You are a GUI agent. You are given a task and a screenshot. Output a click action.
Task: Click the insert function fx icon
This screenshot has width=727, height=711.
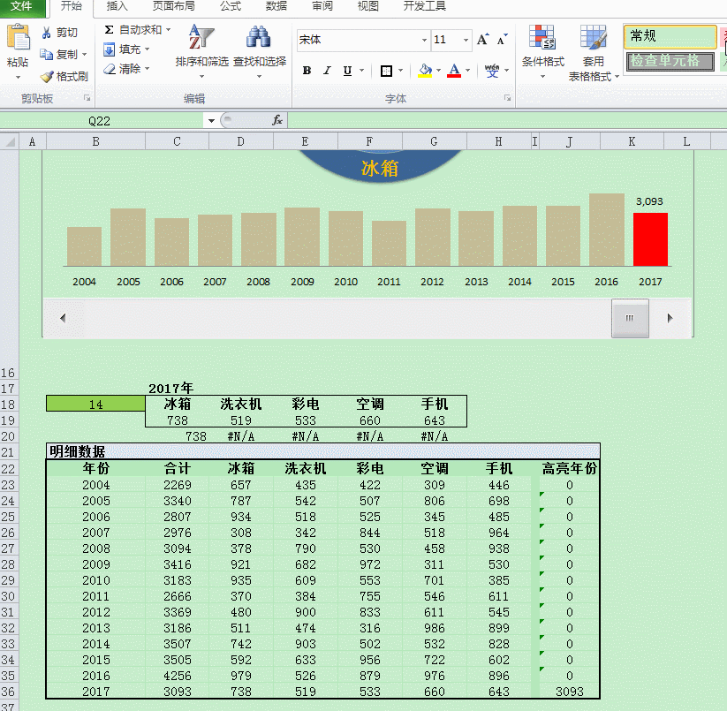click(x=276, y=120)
